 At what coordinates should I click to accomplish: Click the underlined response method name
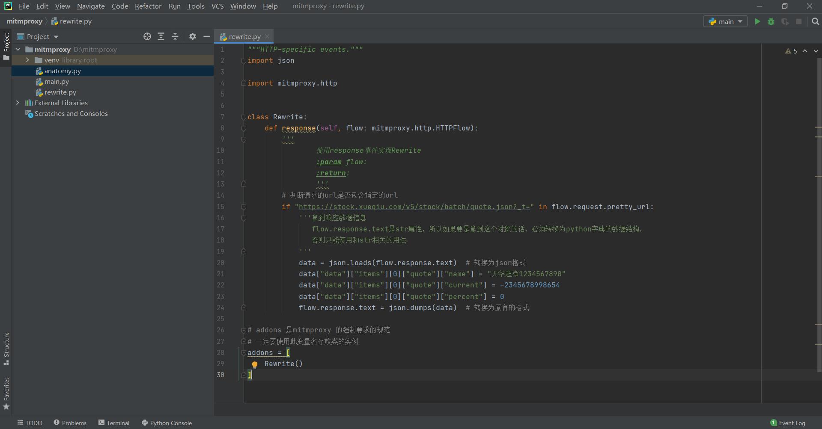pyautogui.click(x=298, y=128)
